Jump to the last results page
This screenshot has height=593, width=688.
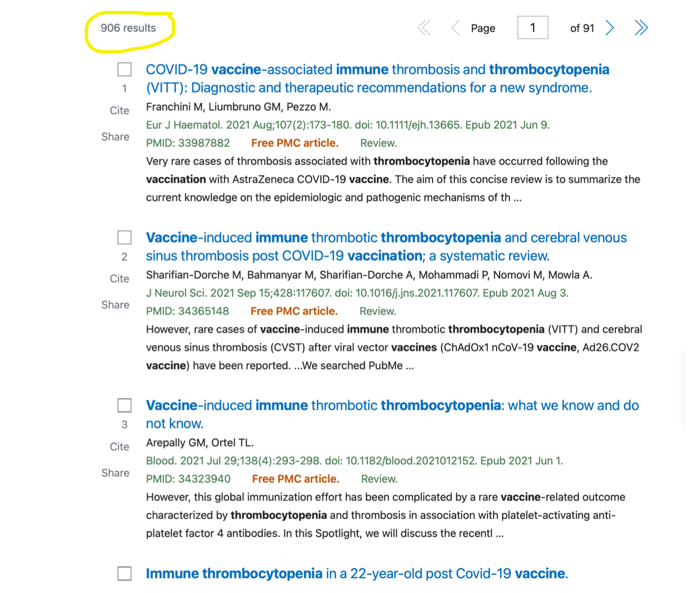[641, 28]
